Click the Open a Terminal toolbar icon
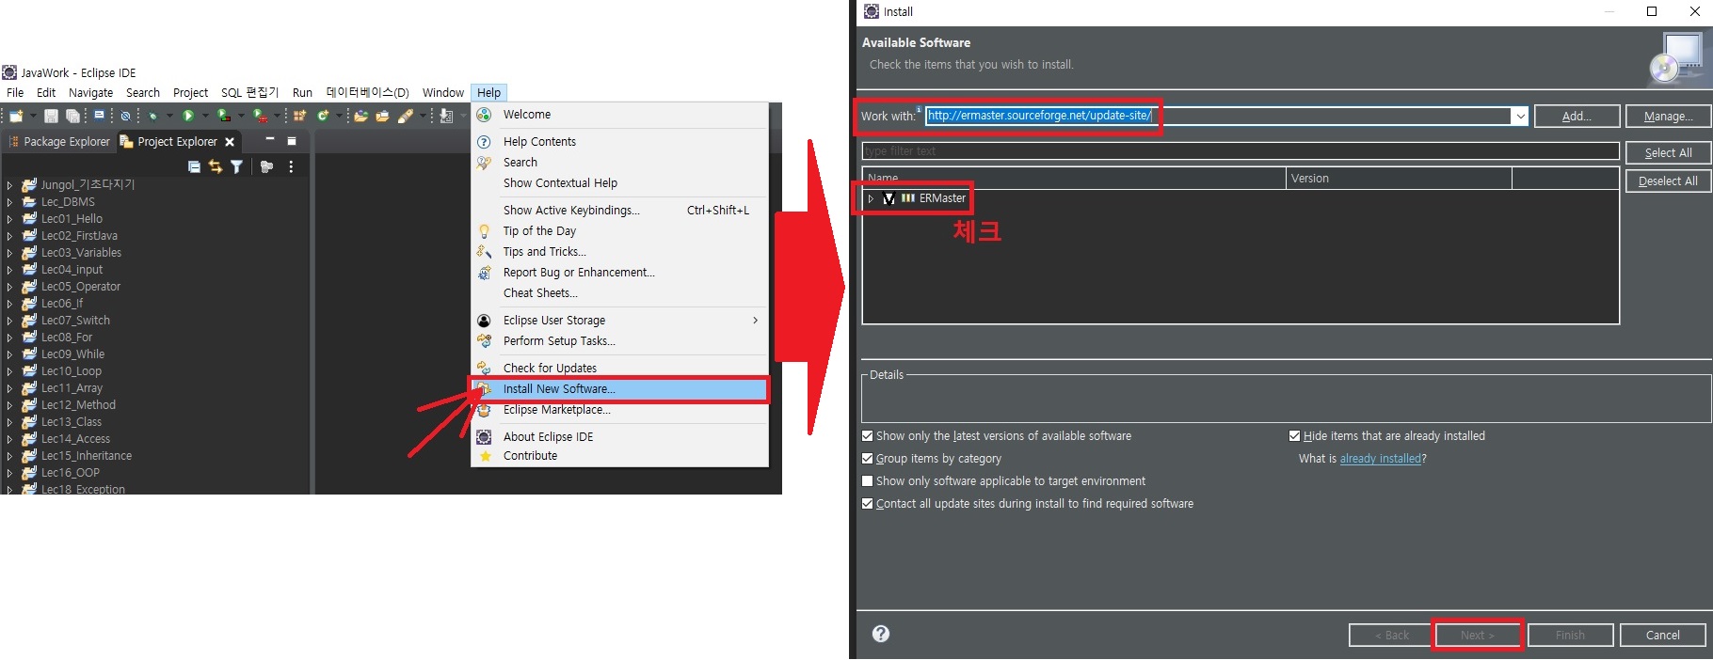The width and height of the screenshot is (1713, 660). 99,115
